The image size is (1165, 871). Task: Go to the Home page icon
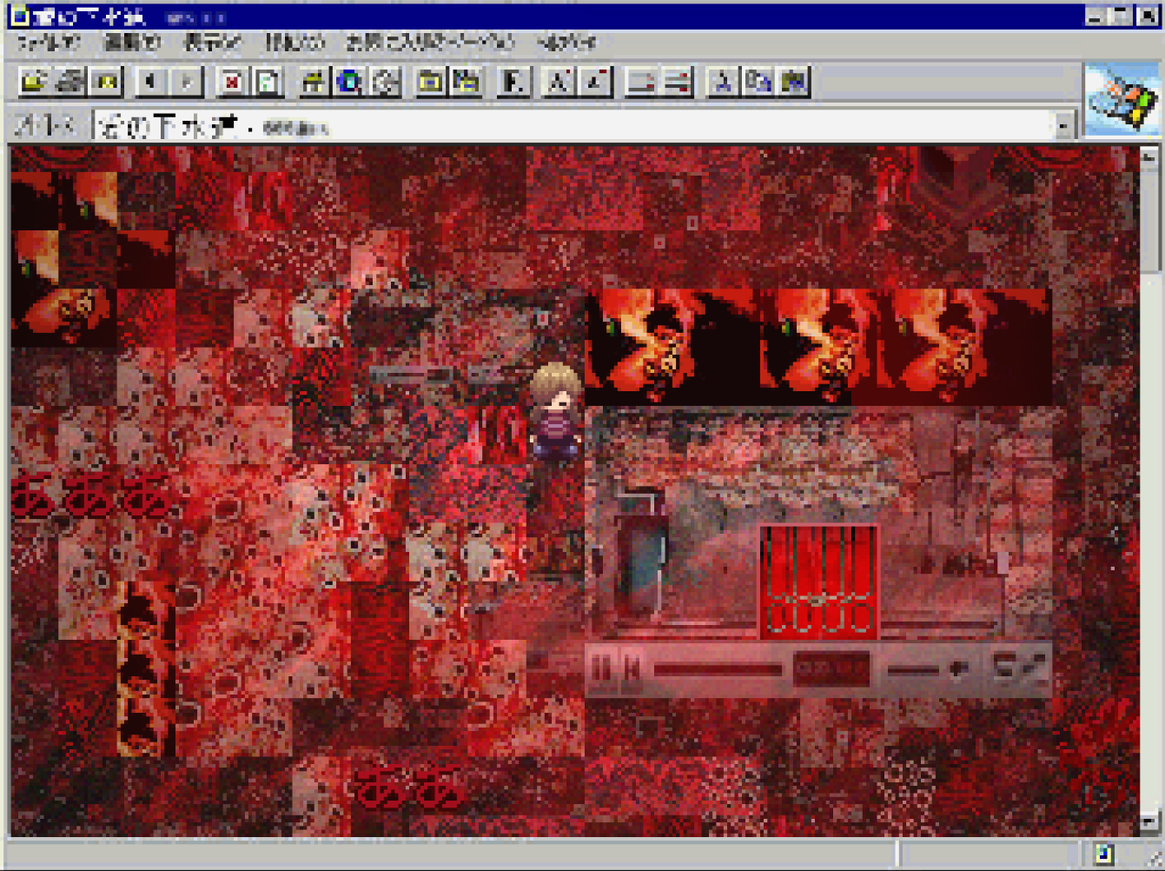(314, 82)
